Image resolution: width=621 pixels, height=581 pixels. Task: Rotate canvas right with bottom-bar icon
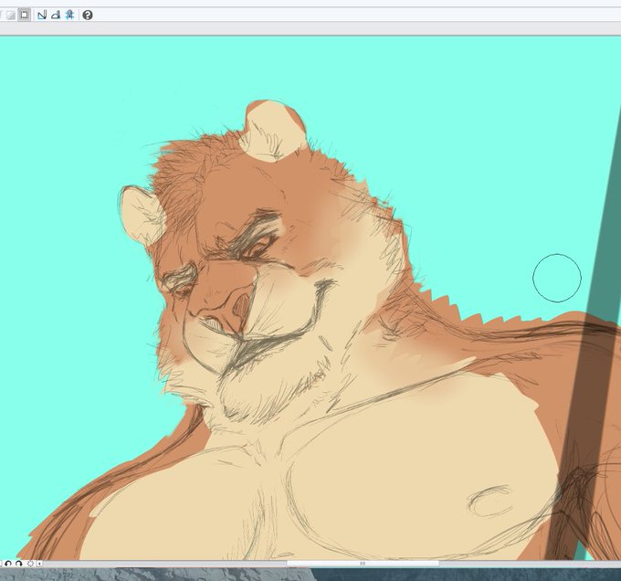[18, 563]
